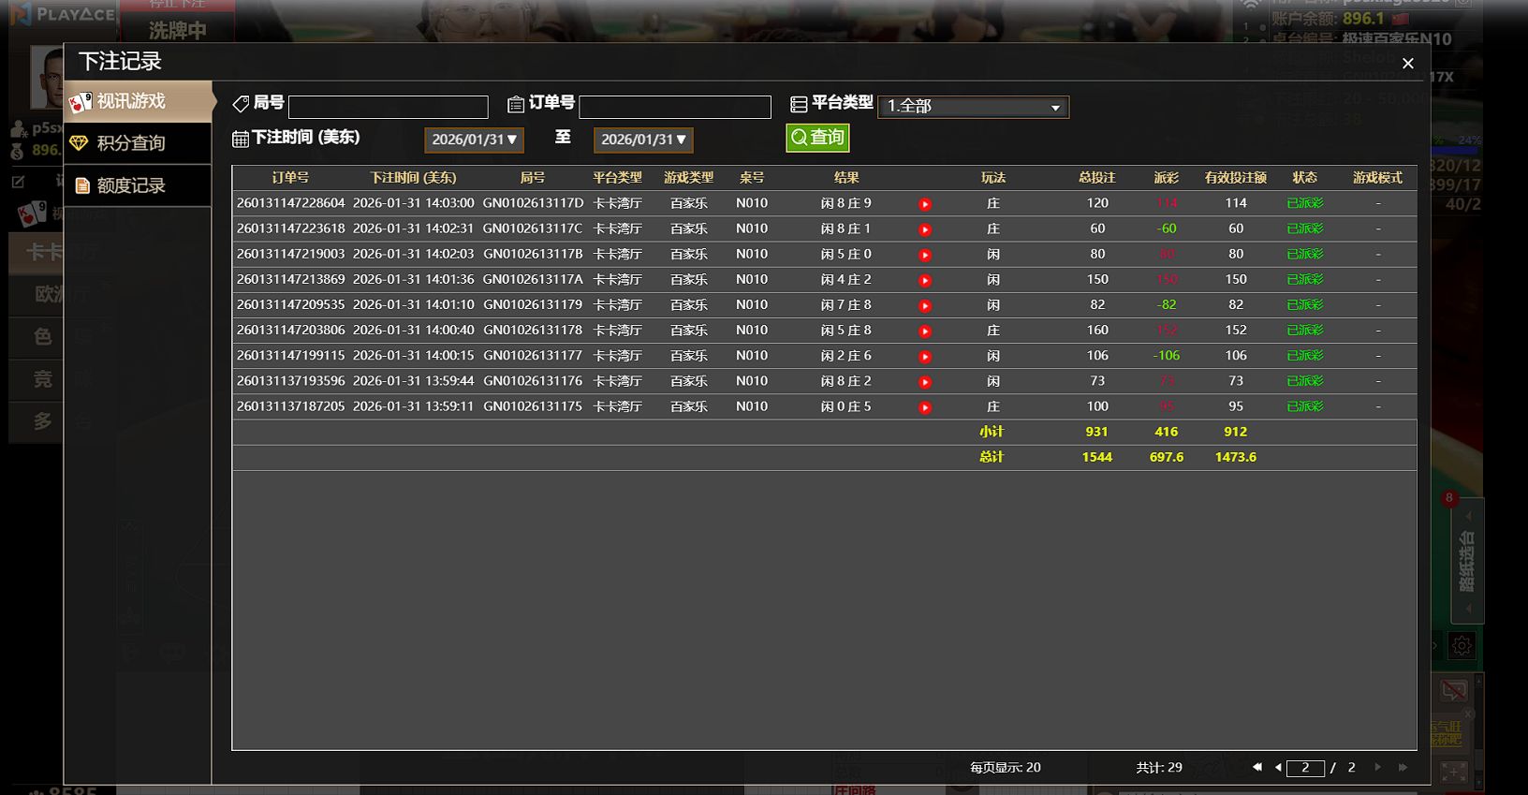1528x795 pixels.
Task: Play replay for round GN01026131177
Action: [925, 357]
